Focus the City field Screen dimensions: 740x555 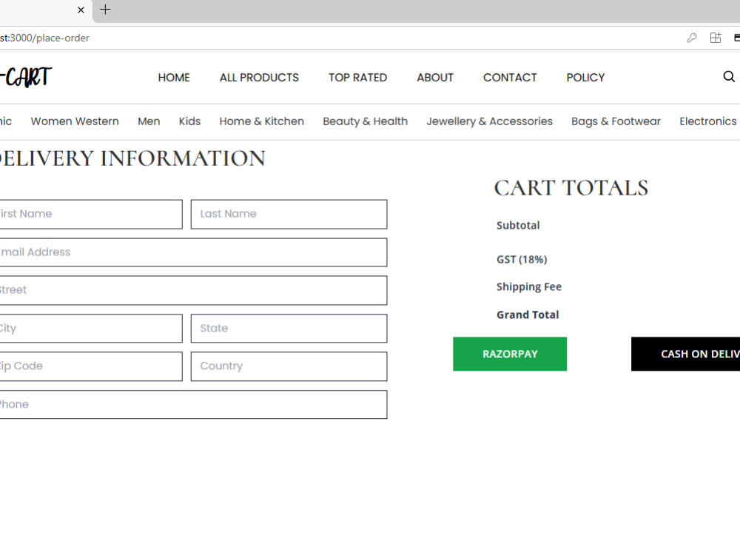(91, 329)
